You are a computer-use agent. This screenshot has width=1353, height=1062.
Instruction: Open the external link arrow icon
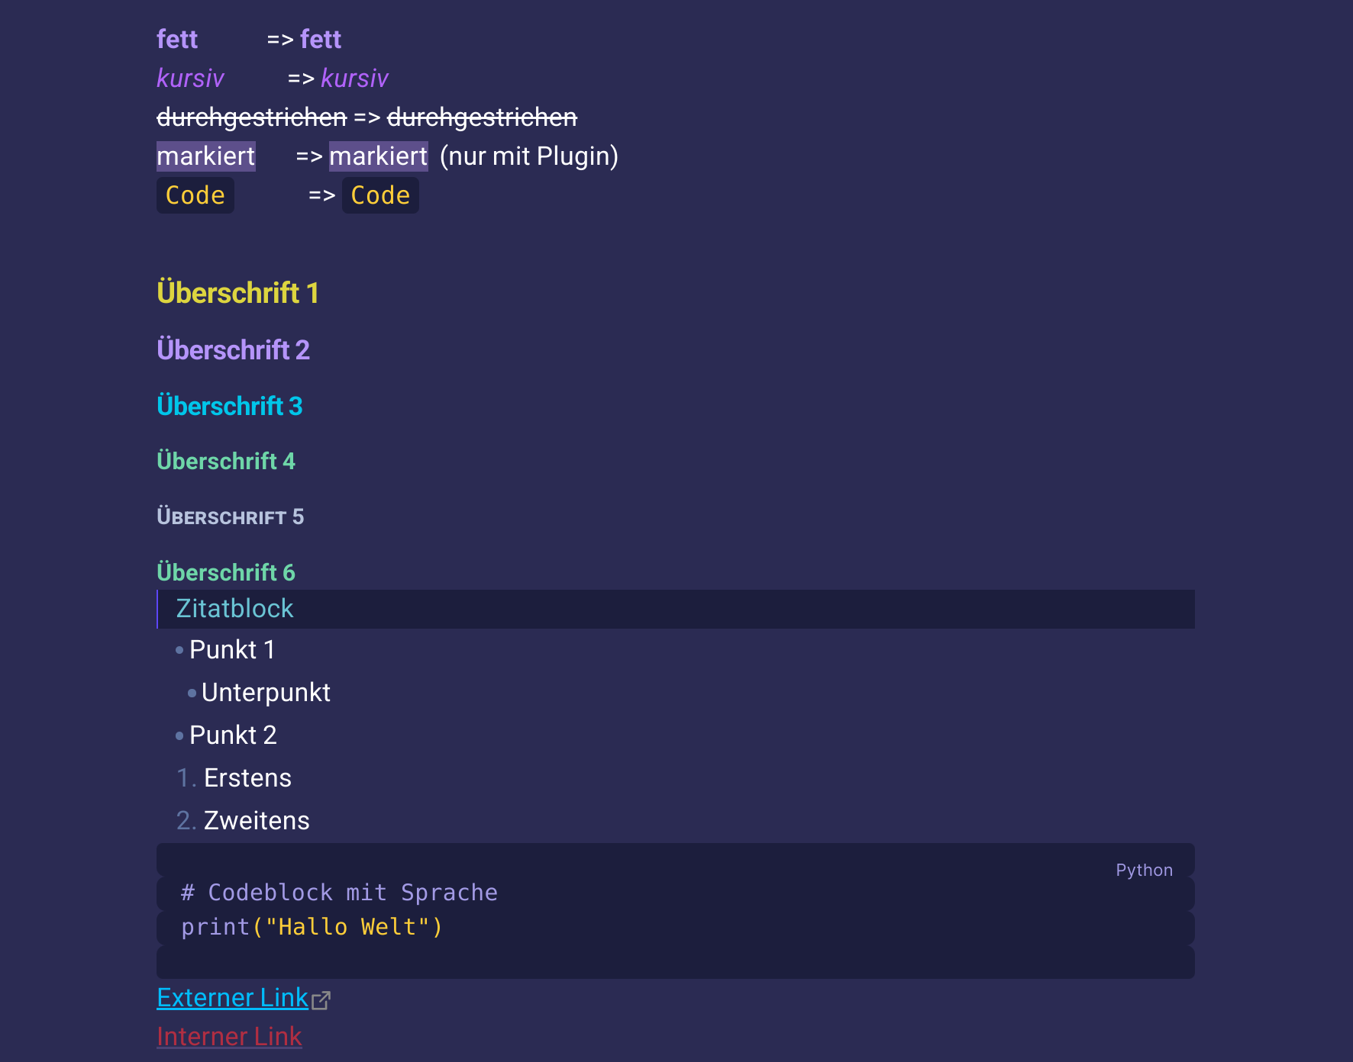321,1000
